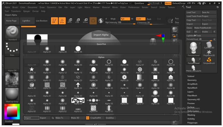Open the Render menu

coord(145,7)
